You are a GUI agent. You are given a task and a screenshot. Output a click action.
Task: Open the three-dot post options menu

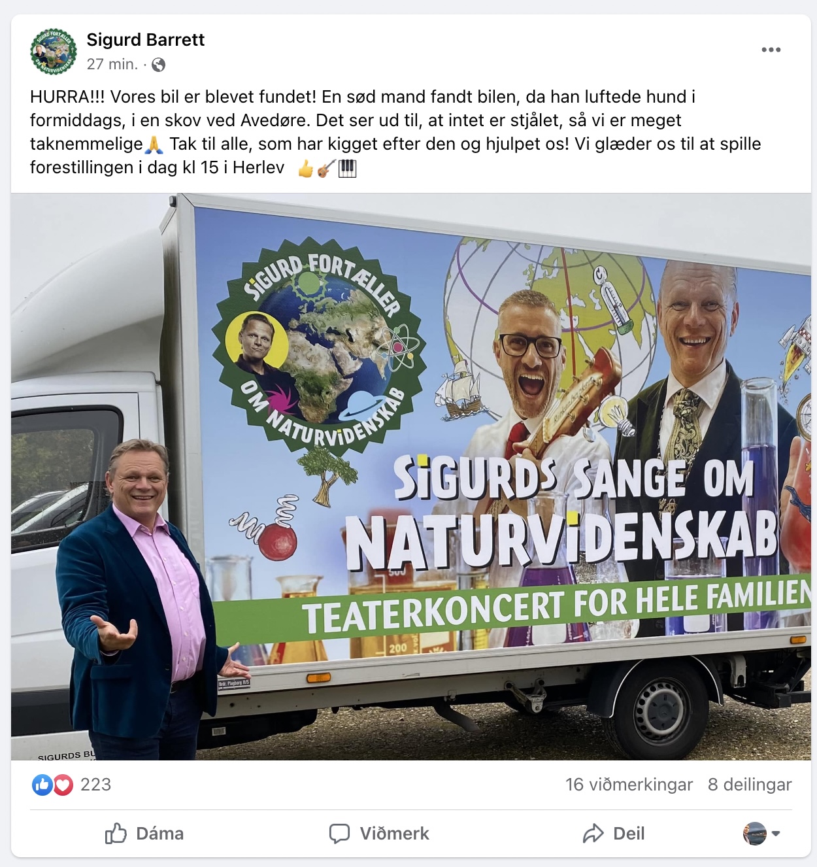pos(771,50)
